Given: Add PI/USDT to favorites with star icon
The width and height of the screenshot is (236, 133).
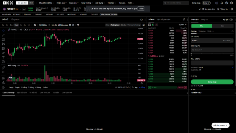Looking at the screenshot, I should click(24, 9).
